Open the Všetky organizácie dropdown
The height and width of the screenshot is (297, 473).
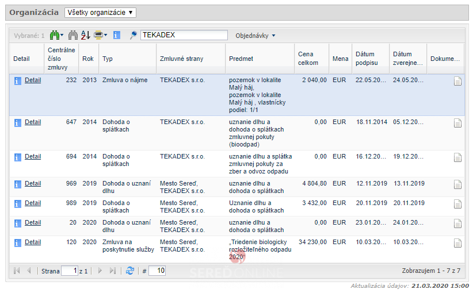coord(100,13)
